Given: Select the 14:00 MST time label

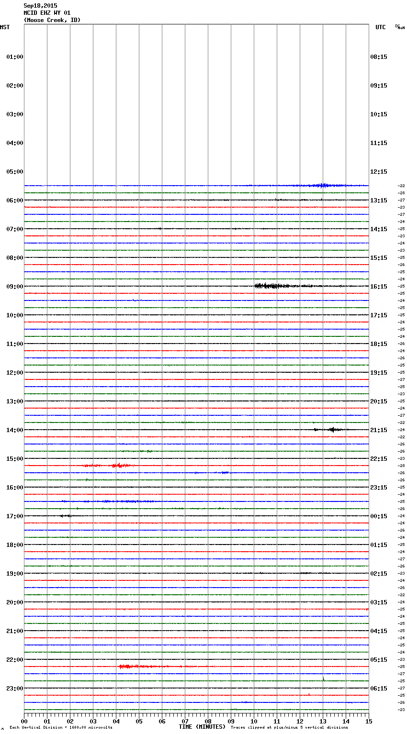Looking at the screenshot, I should point(15,430).
